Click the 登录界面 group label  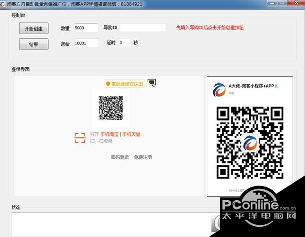point(21,69)
